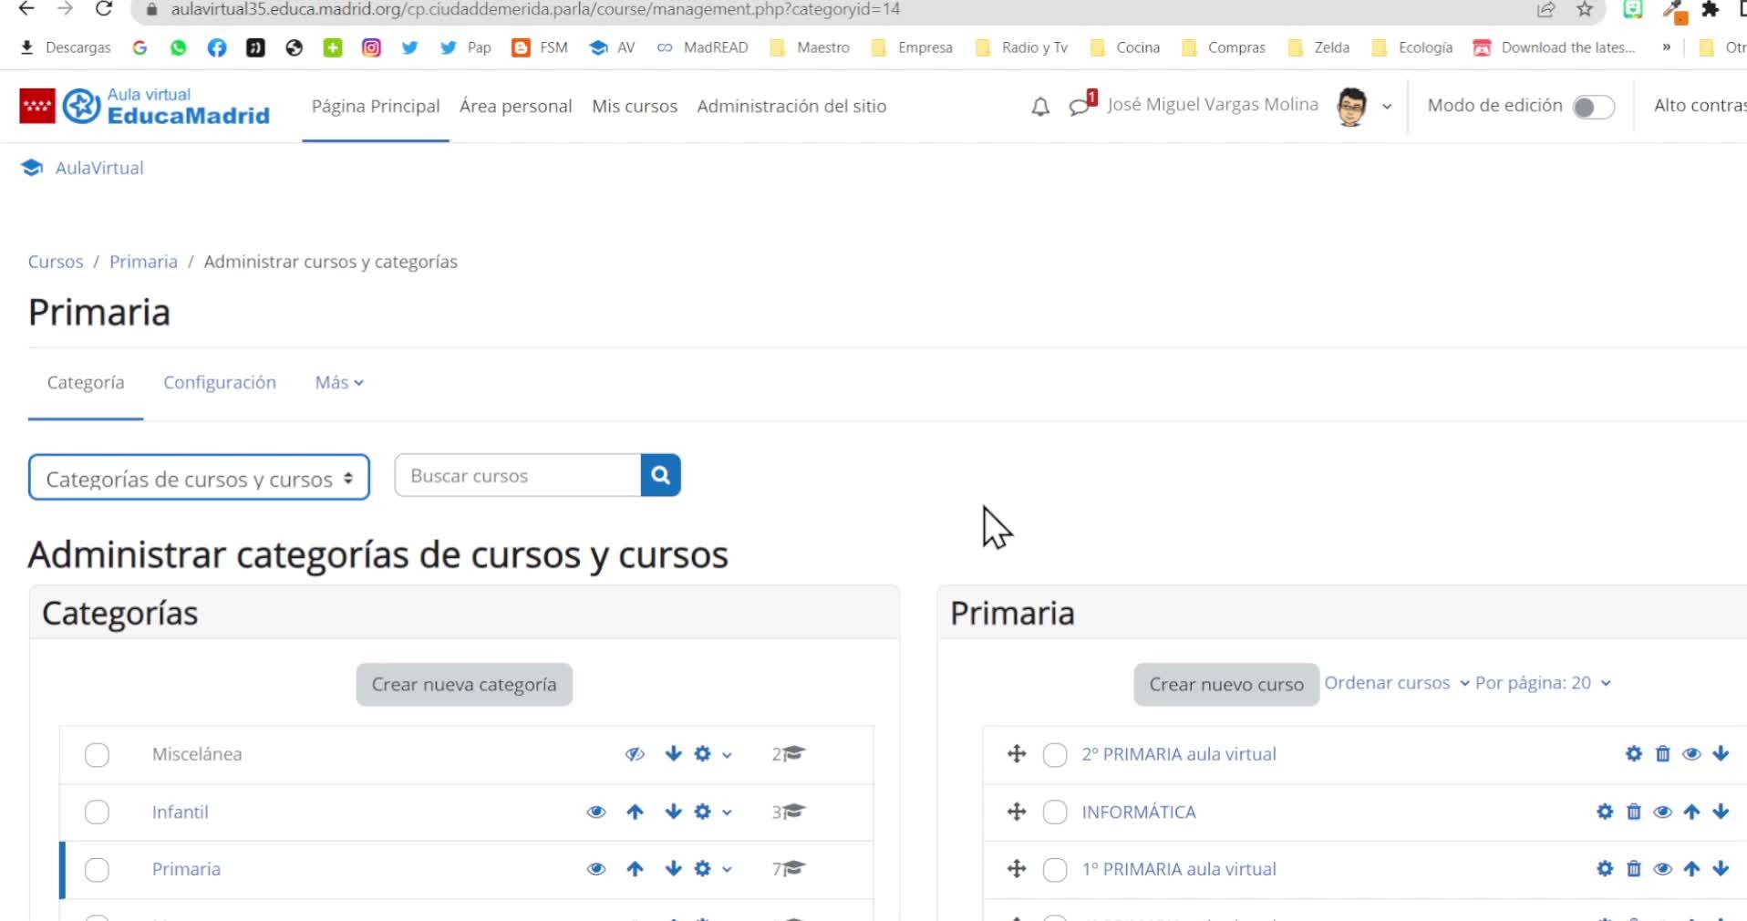Move Infantil category down
Screen dimensions: 1747x921
[x=674, y=812]
